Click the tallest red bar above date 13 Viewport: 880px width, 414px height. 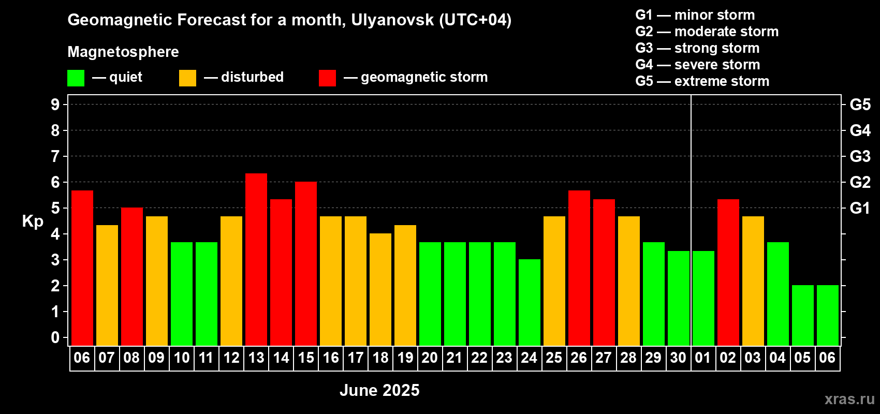tap(256, 259)
